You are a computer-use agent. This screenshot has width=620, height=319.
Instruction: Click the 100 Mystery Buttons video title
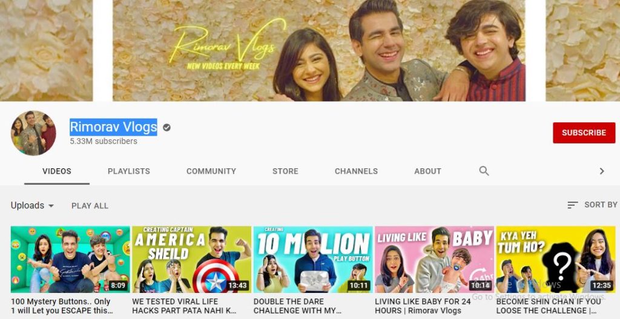click(x=61, y=306)
